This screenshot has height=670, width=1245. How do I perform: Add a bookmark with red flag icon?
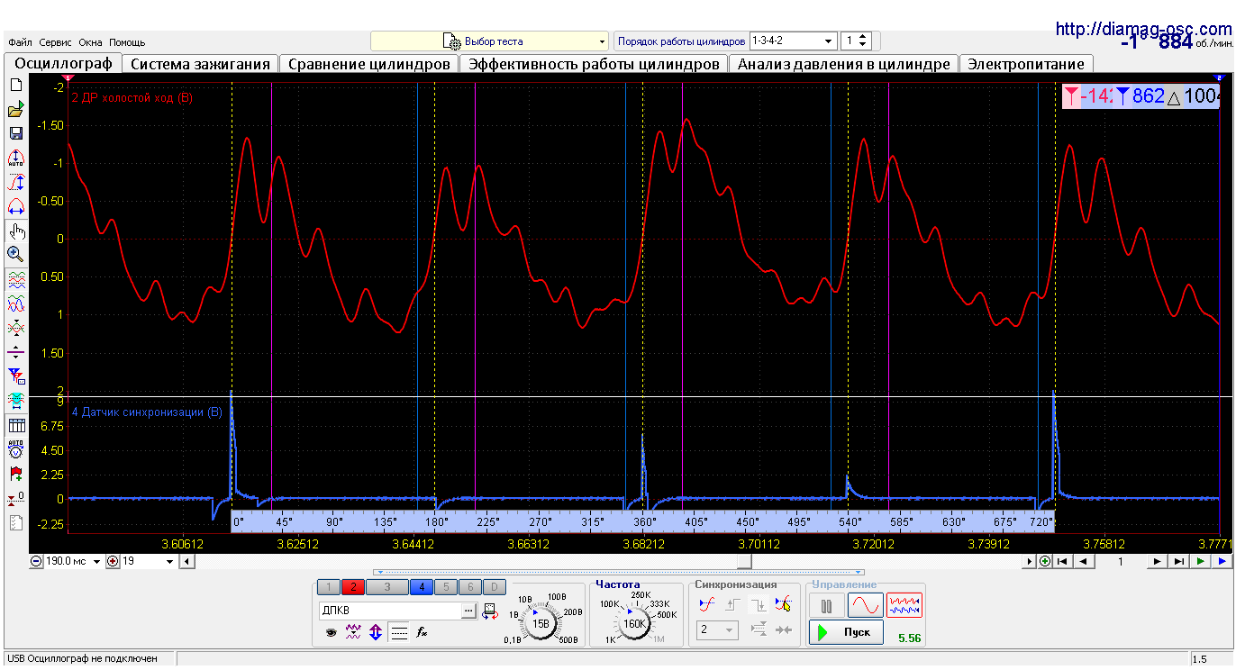[15, 473]
